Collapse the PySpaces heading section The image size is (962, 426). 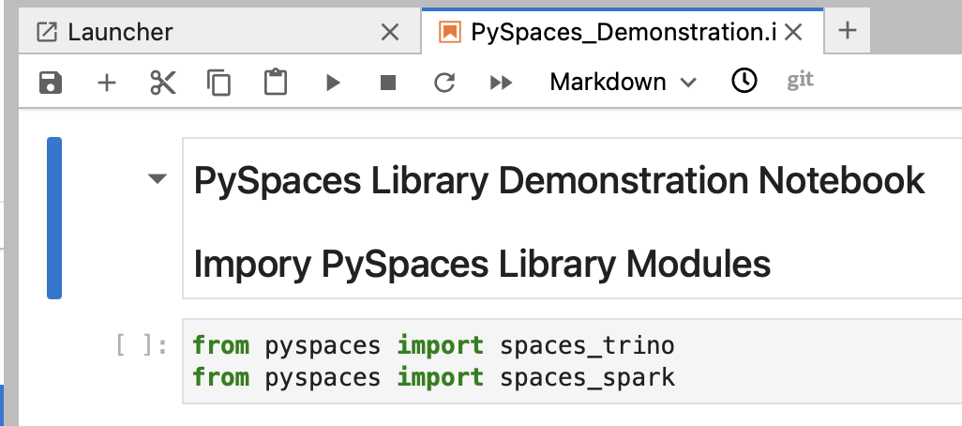pos(158,179)
